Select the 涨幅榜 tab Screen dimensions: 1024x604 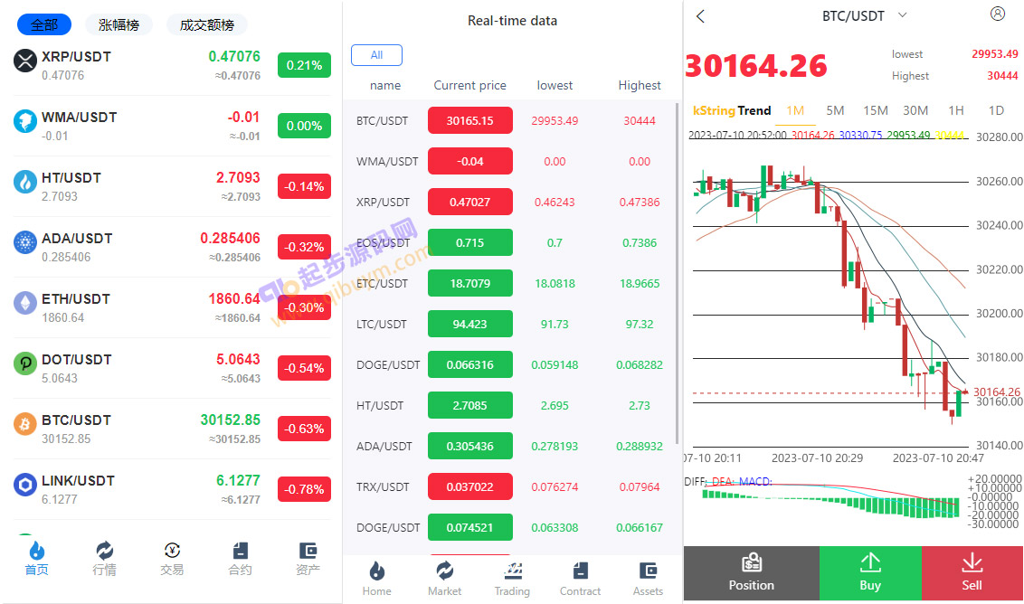119,24
